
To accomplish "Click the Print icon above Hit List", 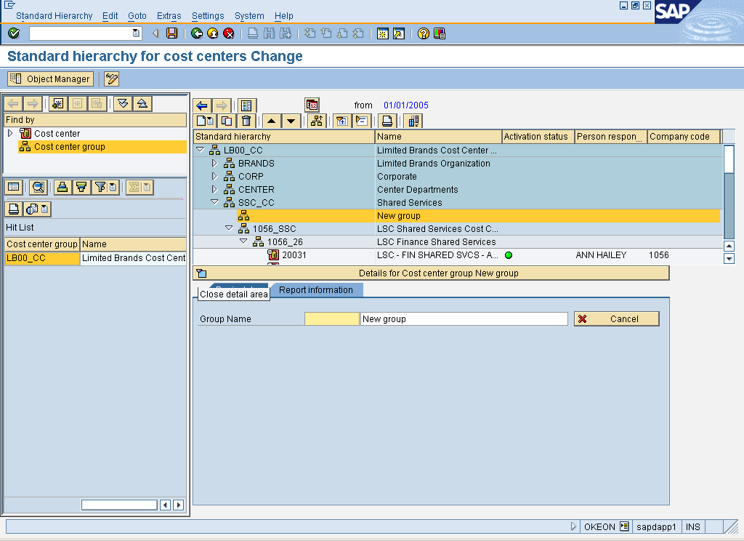I will (14, 209).
